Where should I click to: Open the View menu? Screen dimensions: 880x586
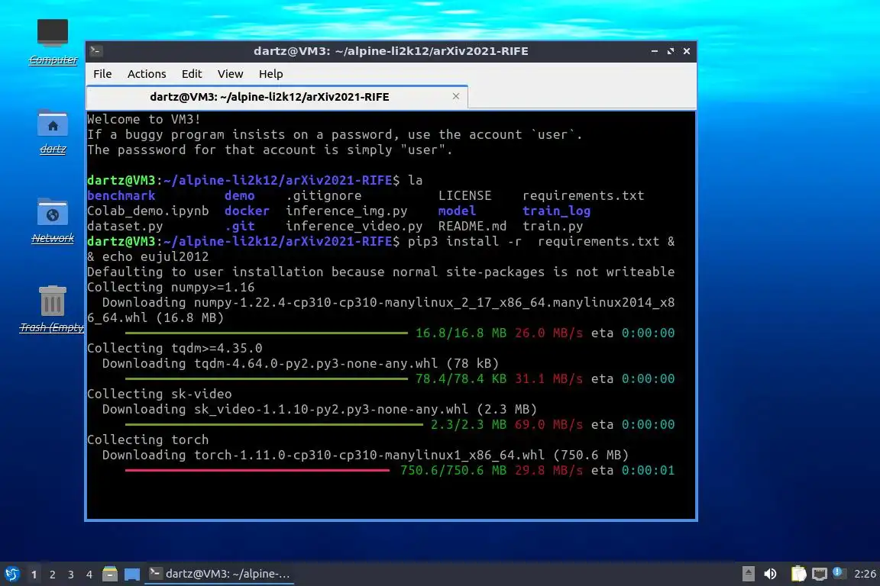click(x=230, y=74)
